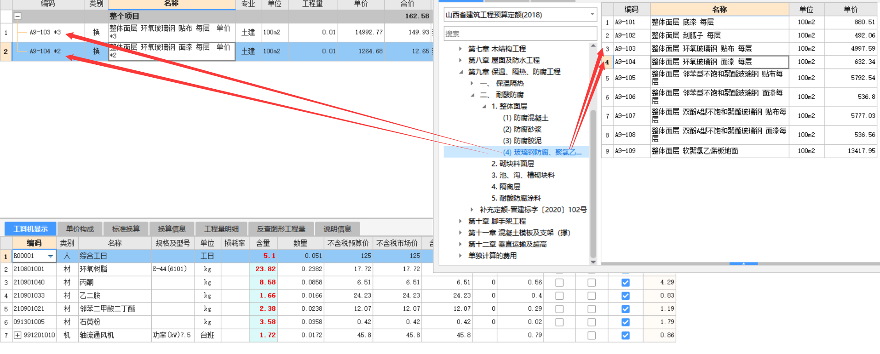Uncheck the checked box in 丙酮 row

[x=626, y=283]
